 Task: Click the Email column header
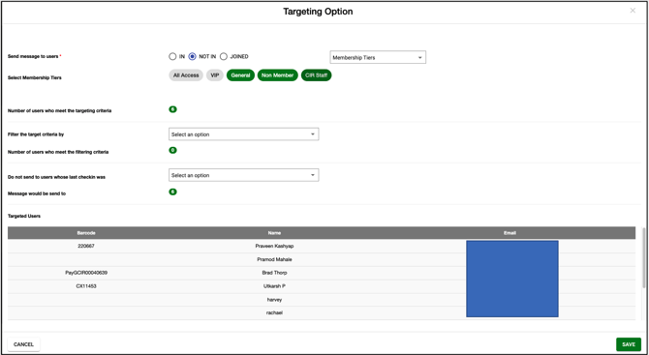pos(510,233)
